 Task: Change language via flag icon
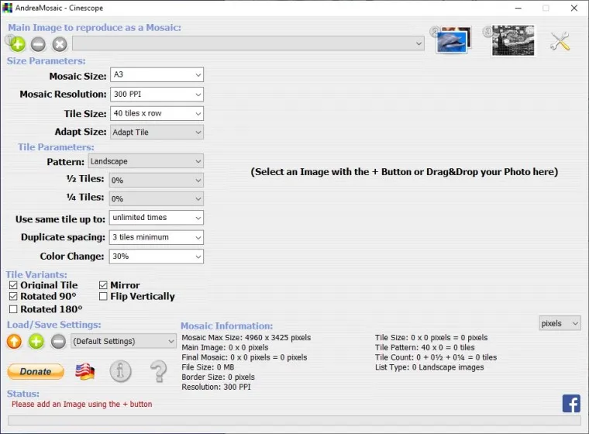point(85,372)
